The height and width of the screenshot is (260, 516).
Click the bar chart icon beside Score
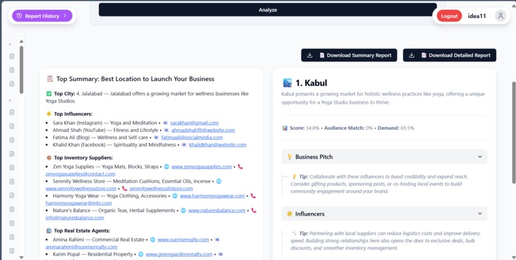(285, 128)
